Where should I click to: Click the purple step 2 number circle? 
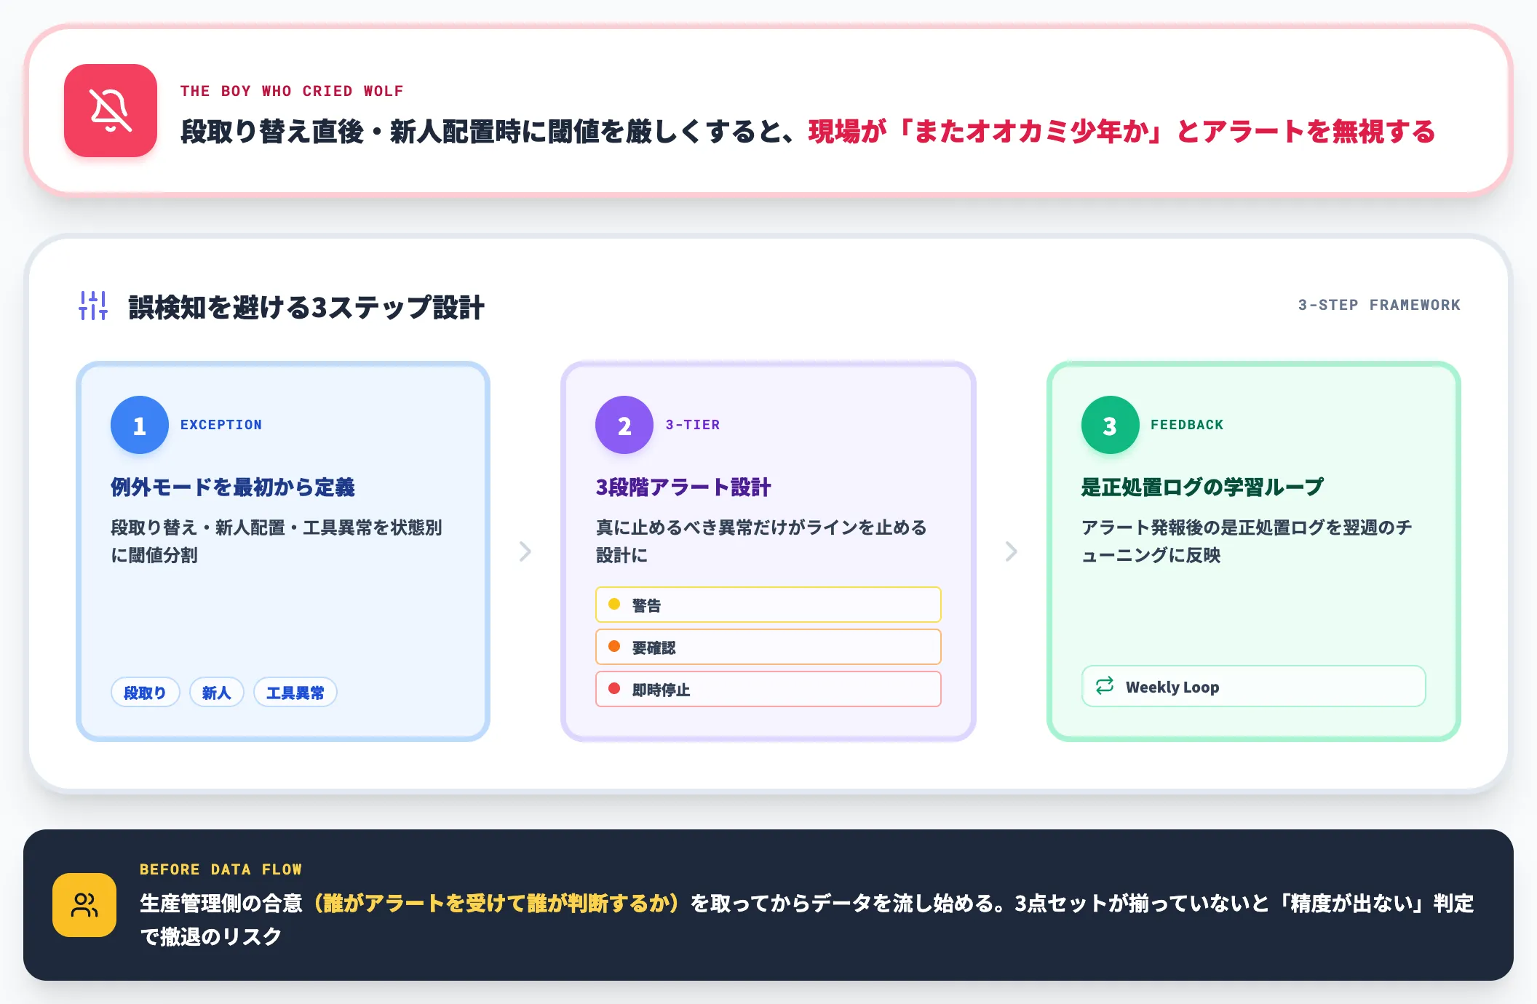pyautogui.click(x=624, y=425)
